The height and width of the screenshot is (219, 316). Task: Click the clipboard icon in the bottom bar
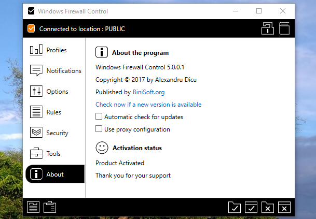50,207
